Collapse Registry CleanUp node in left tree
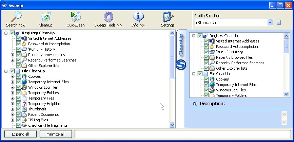The width and height of the screenshot is (294, 142). click(6, 33)
